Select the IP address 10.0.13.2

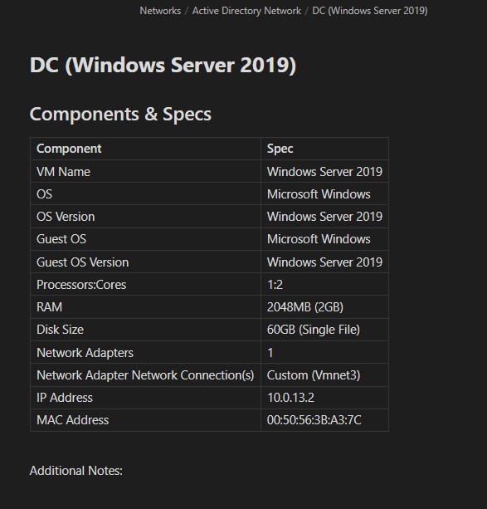tap(290, 398)
